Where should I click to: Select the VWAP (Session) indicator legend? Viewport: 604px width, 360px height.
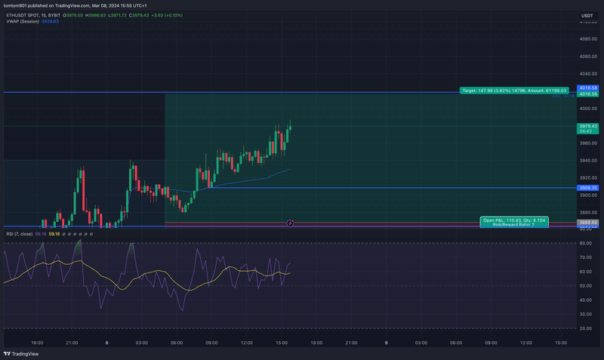pyautogui.click(x=23, y=22)
